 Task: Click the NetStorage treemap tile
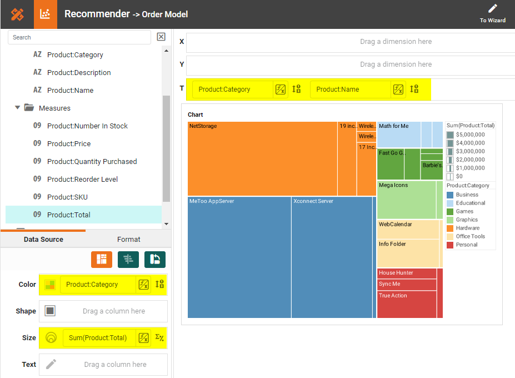click(x=262, y=159)
